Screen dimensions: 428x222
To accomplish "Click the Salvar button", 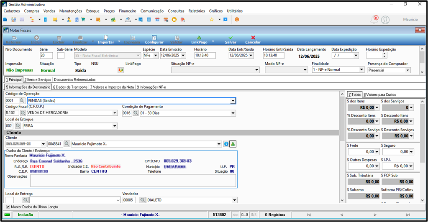I will click(231, 40).
